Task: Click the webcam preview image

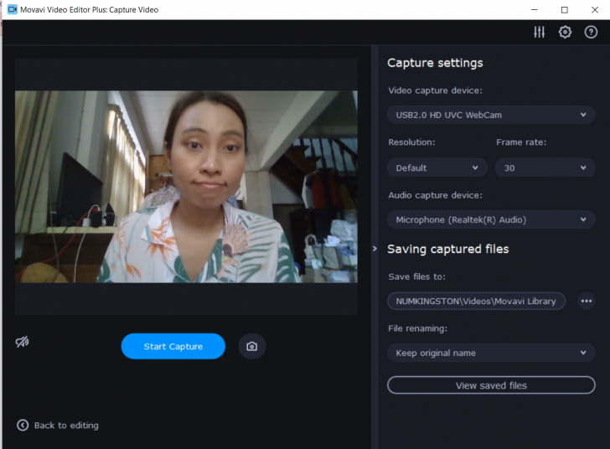Action: point(186,187)
